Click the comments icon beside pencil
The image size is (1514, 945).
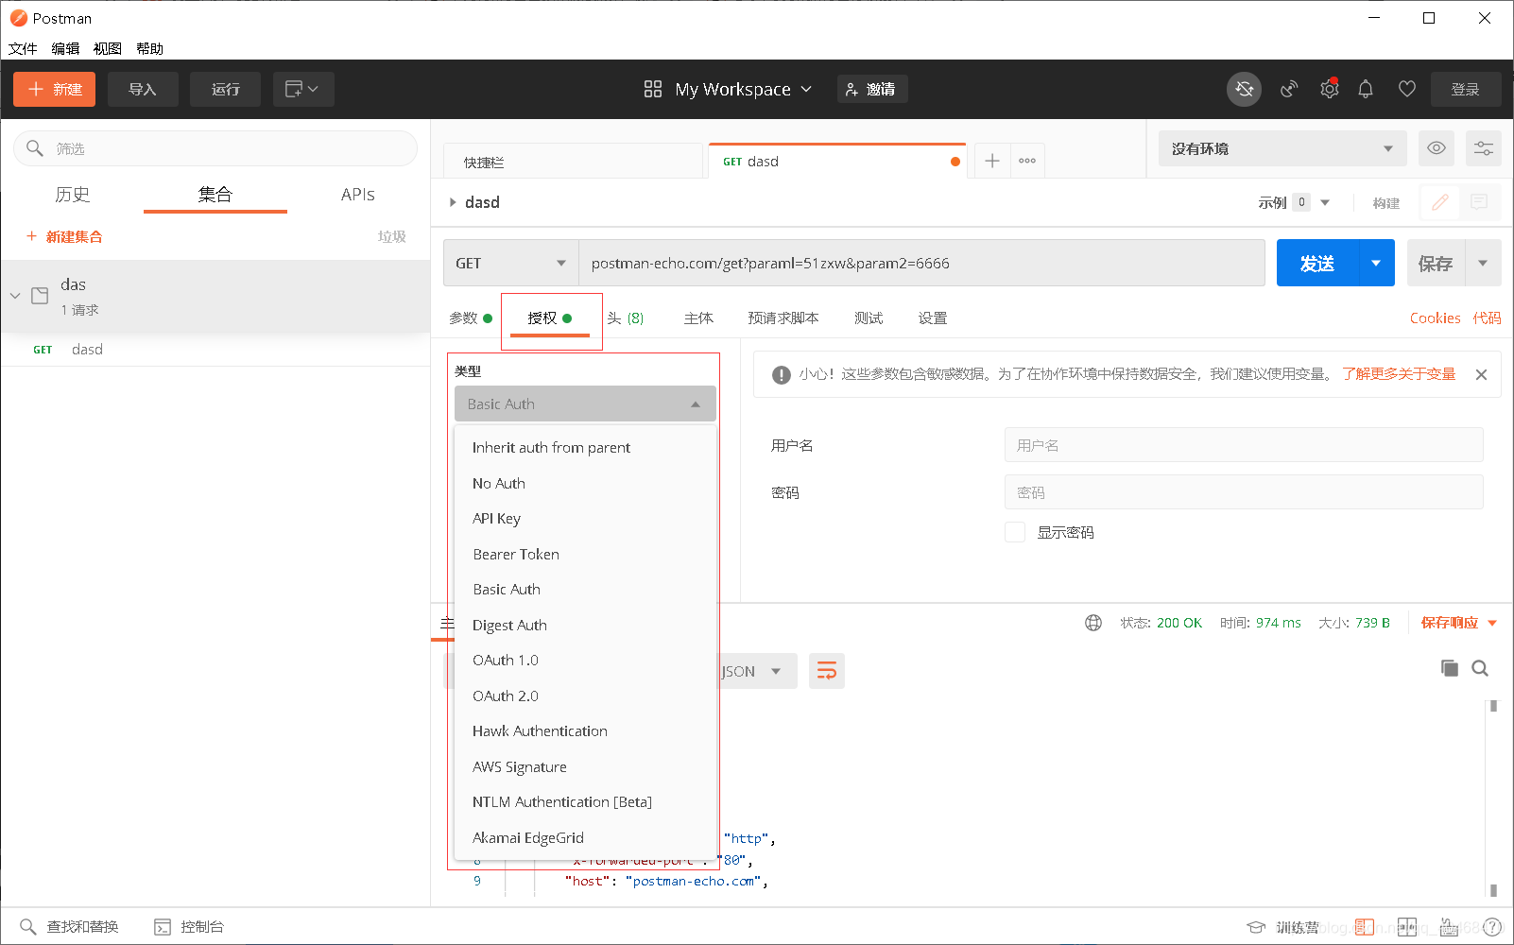coord(1480,202)
